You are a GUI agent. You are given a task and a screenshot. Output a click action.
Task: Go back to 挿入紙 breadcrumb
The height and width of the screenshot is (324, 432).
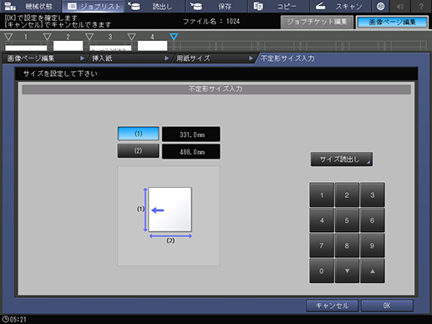pos(130,58)
